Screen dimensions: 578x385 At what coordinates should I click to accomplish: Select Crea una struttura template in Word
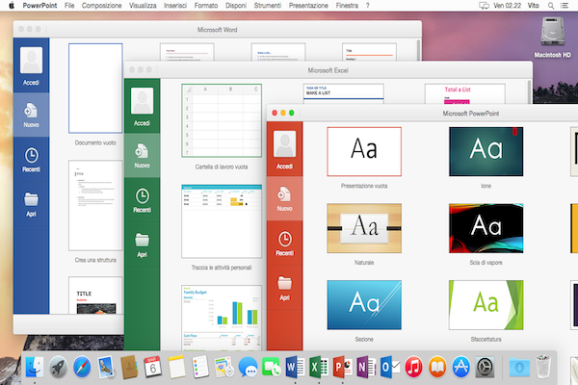(x=95, y=206)
